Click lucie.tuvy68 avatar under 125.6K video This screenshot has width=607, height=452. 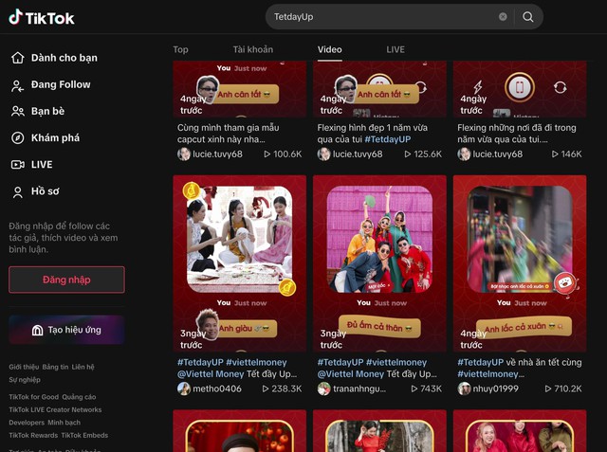323,154
